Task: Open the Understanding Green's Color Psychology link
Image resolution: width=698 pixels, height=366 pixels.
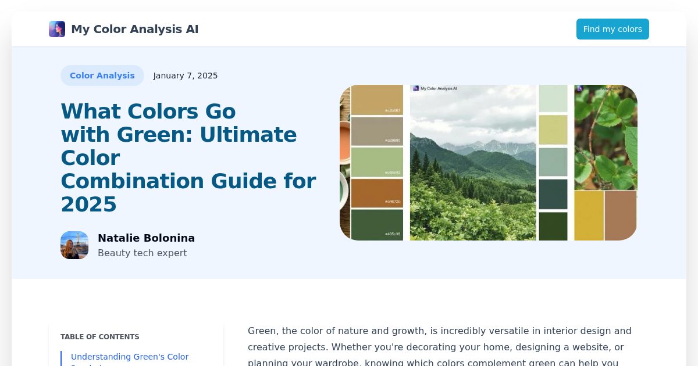Action: (x=129, y=357)
